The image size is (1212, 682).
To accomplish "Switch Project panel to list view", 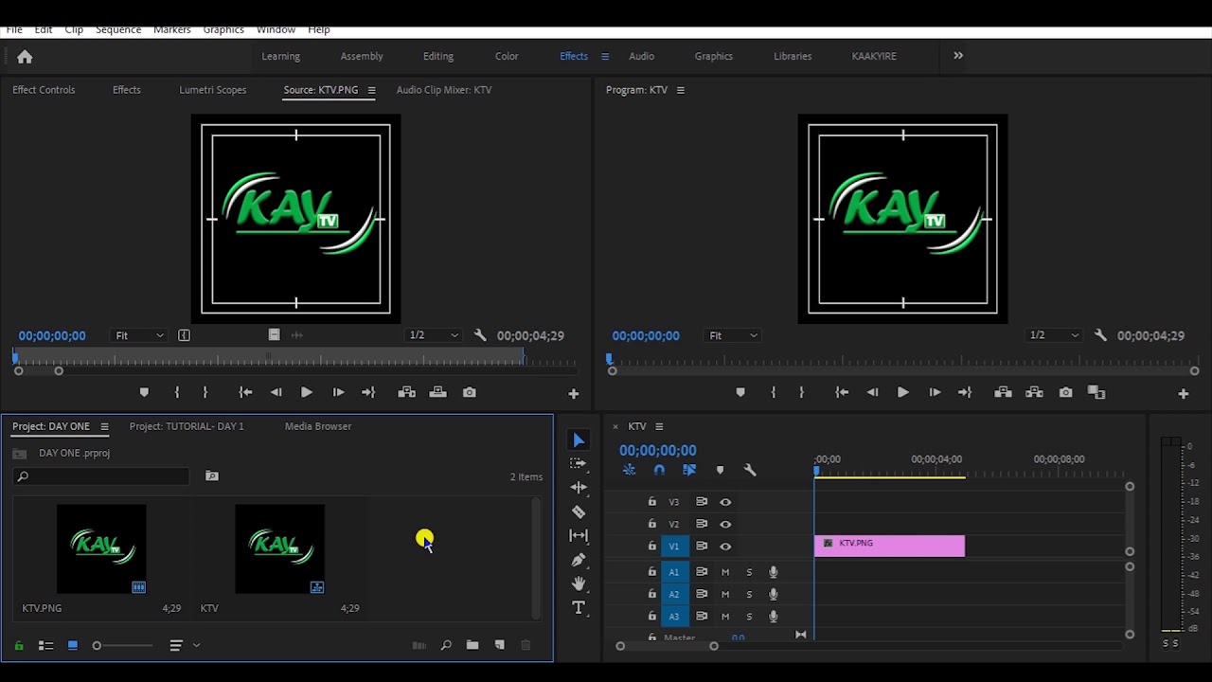I will tap(45, 645).
